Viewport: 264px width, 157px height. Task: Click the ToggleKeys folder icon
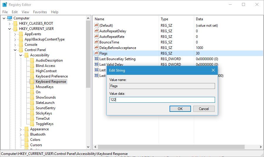click(32, 124)
